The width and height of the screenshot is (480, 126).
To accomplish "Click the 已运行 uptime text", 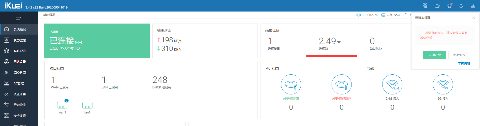I will pyautogui.click(x=65, y=48).
